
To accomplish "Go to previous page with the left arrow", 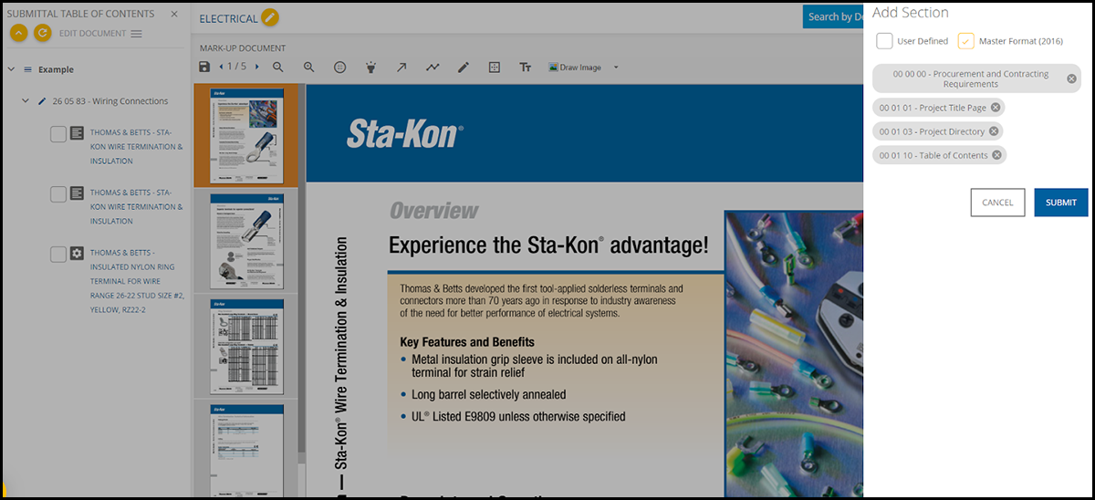I will tap(220, 67).
